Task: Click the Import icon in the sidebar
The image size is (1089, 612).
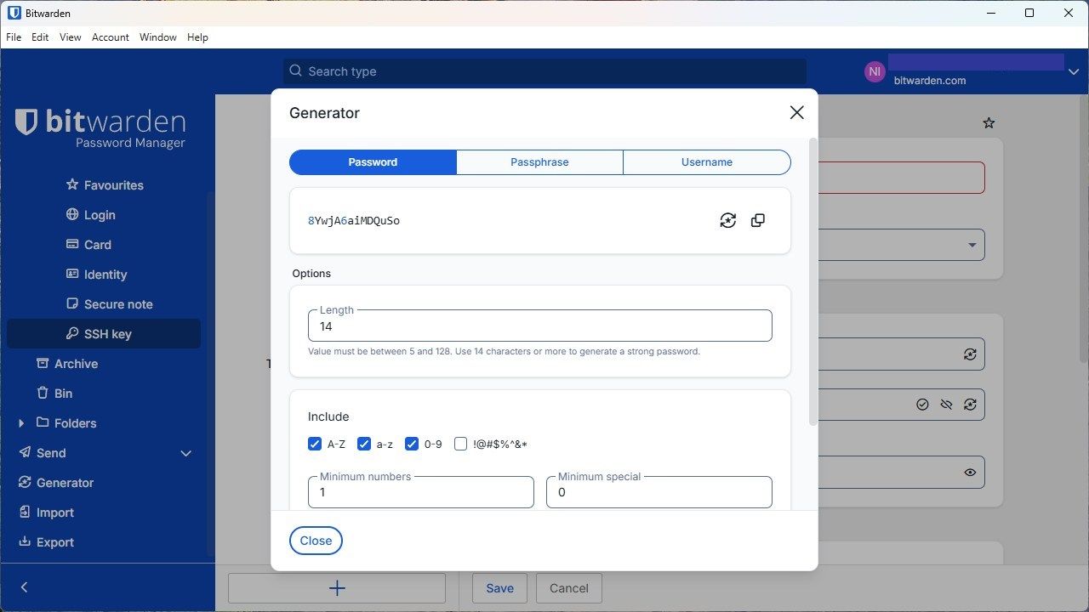Action: click(x=25, y=512)
